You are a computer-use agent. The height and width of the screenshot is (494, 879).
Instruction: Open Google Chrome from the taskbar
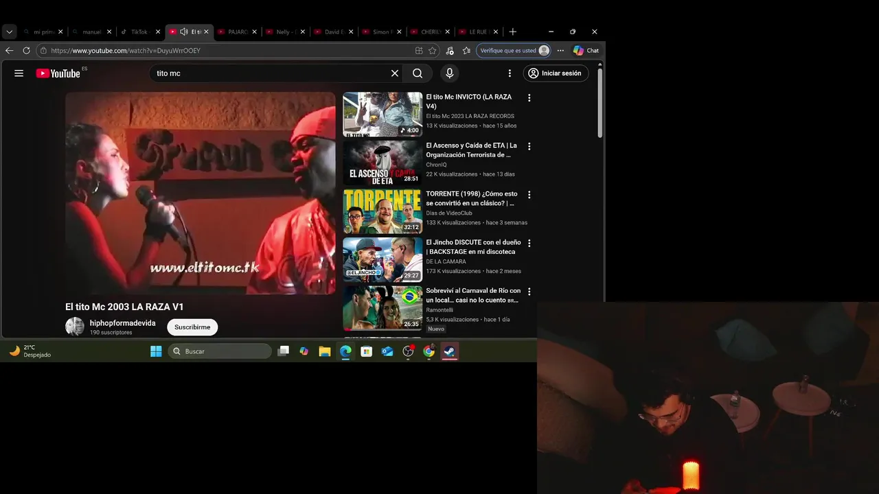(x=429, y=351)
